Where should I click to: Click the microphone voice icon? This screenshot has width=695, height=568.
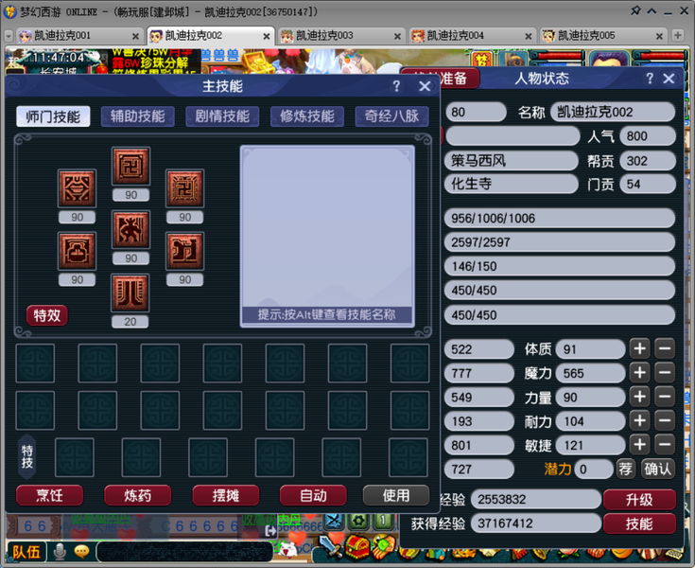click(60, 552)
